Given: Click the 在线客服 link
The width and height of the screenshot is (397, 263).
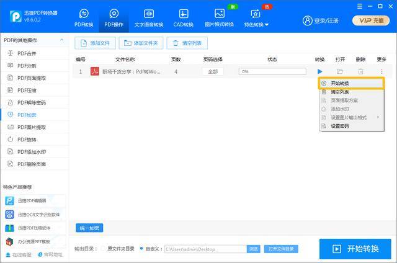Looking at the screenshot, I should 19,255.
